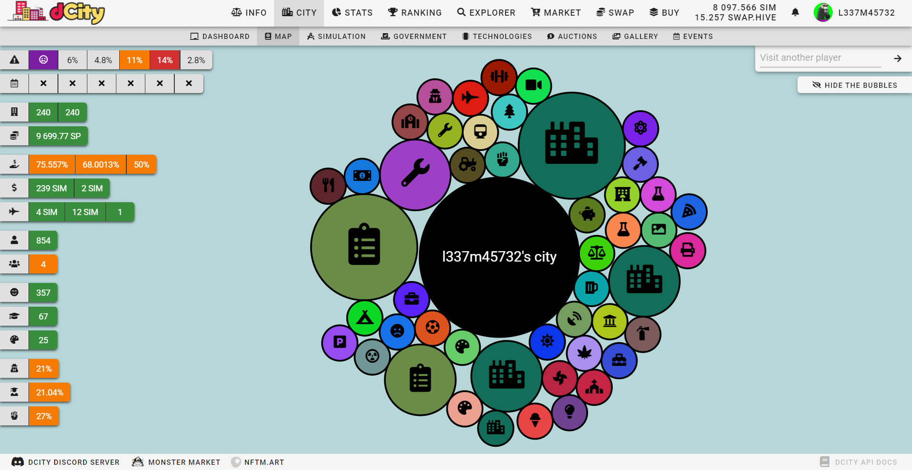Open the notifications bell
The image size is (912, 470).
pyautogui.click(x=795, y=12)
